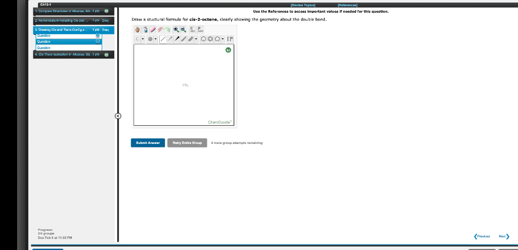
Task: Click the clear canvas spray bottle tool
Action: [x=145, y=30]
